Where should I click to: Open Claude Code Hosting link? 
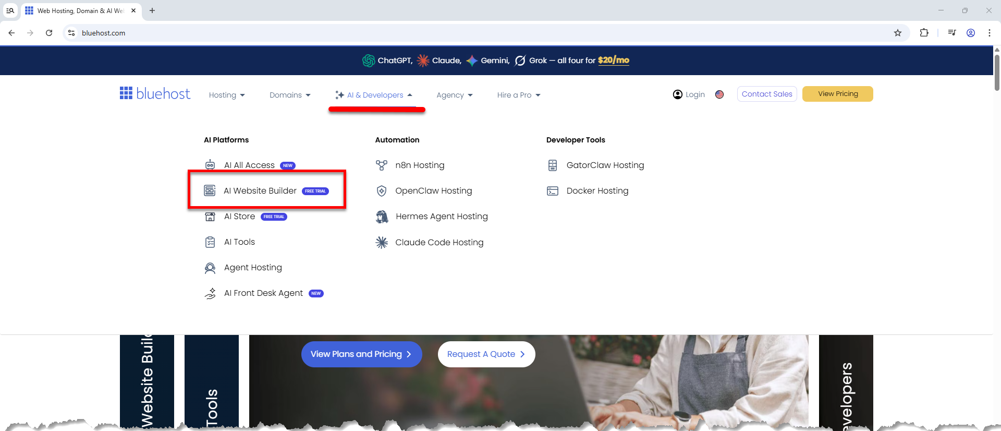(x=430, y=242)
